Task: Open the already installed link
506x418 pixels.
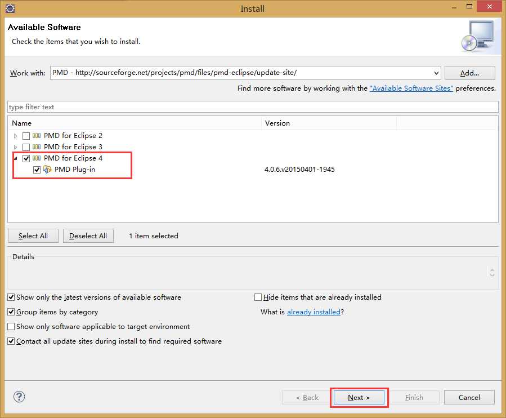Action: tap(314, 312)
